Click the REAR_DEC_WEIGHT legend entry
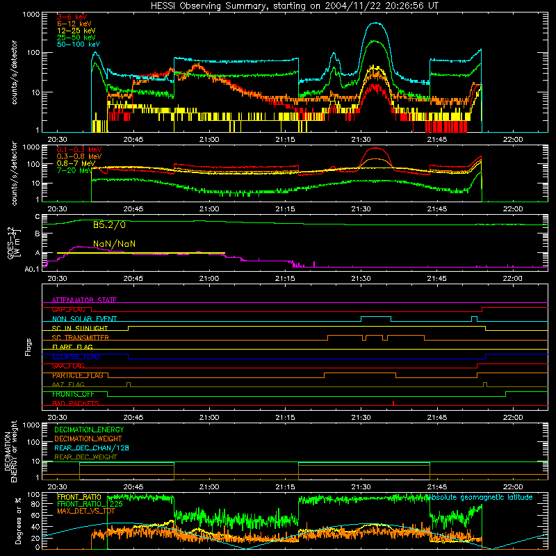 (85, 457)
